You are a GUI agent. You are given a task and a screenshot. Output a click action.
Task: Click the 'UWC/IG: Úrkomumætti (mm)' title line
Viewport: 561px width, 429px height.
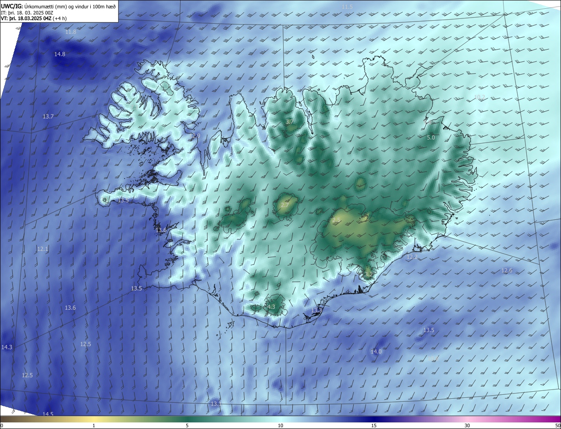58,7
